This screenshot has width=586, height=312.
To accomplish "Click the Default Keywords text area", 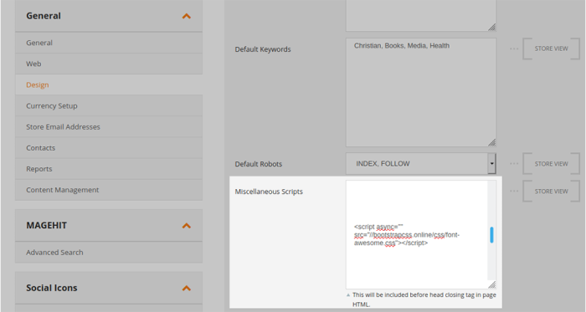I will [x=421, y=92].
